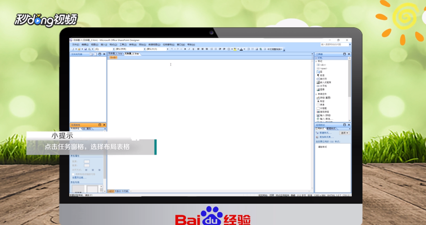Select 输入(单选...) radio input control
The image size is (426, 225).
click(x=325, y=119)
